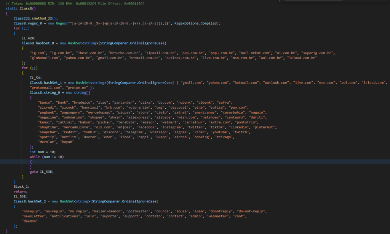Click the IL_54 label
Screen dimensions: 390x234
[x=35, y=78]
